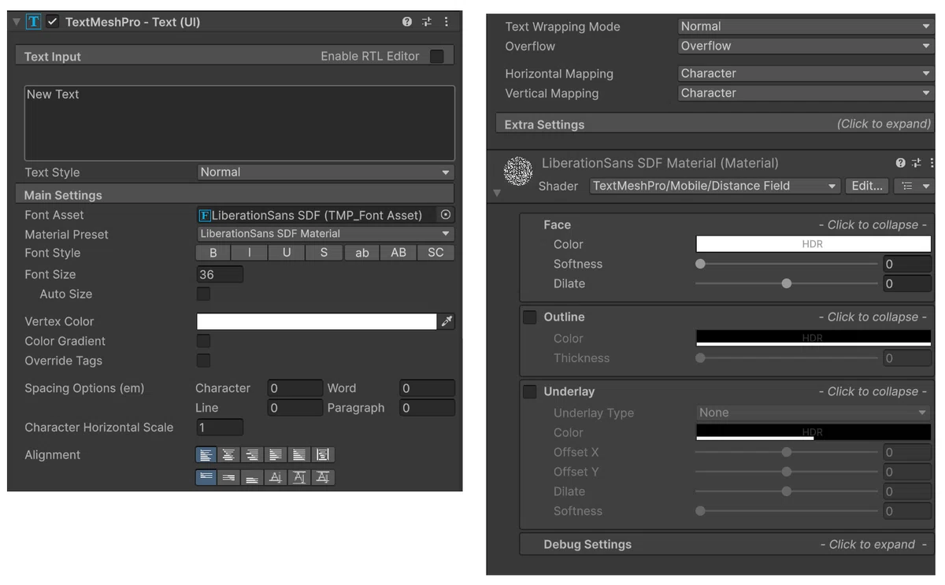Enable Override Tags checkbox

tap(203, 361)
